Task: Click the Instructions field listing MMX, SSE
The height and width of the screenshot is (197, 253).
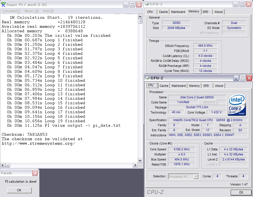Action: pyautogui.click(x=208, y=135)
